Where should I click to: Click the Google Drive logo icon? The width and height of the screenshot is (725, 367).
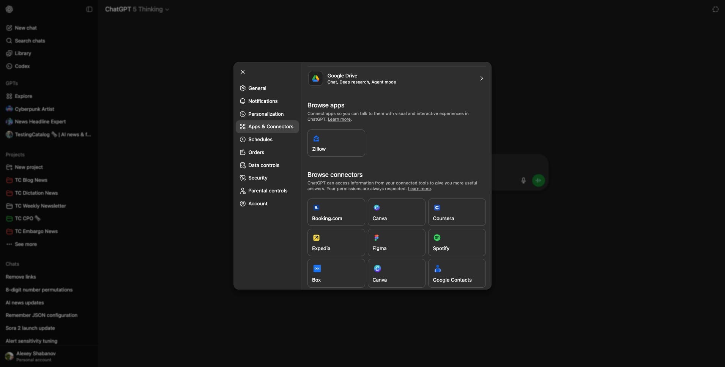pyautogui.click(x=315, y=79)
